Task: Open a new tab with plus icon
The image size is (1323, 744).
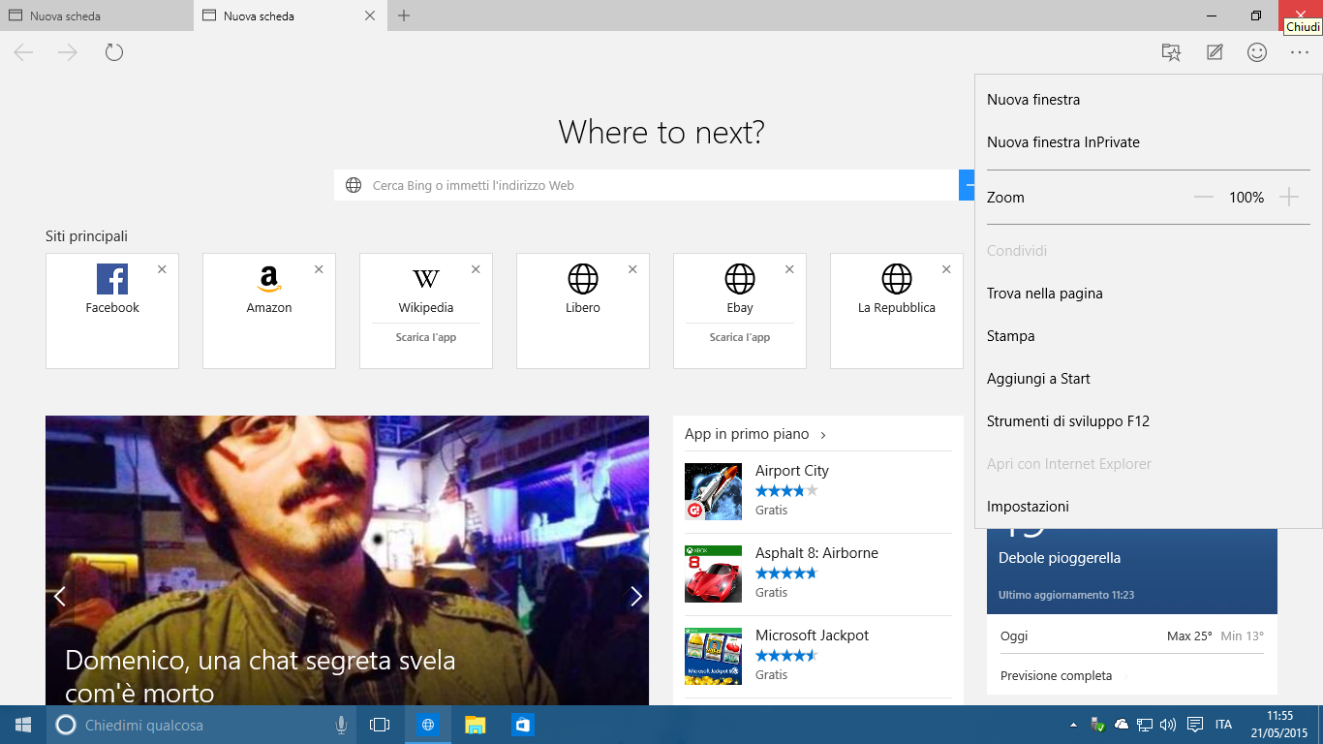Action: tap(404, 15)
